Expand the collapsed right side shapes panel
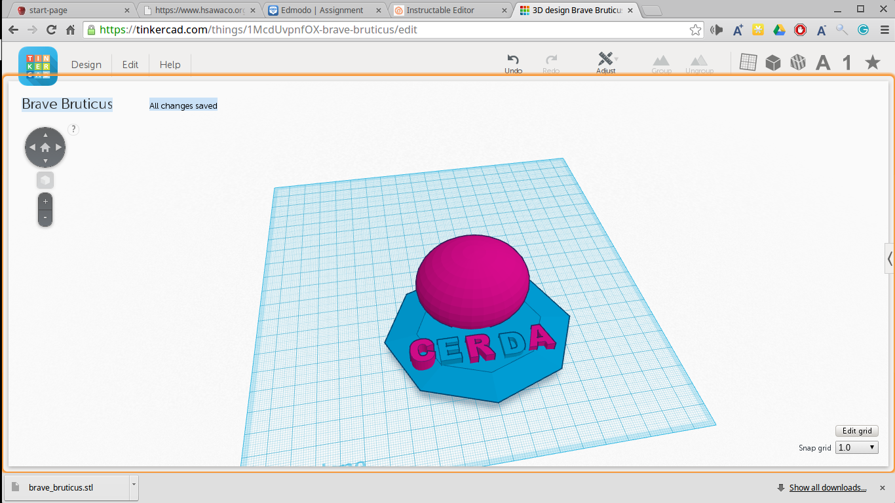The image size is (895, 503). pos(889,259)
